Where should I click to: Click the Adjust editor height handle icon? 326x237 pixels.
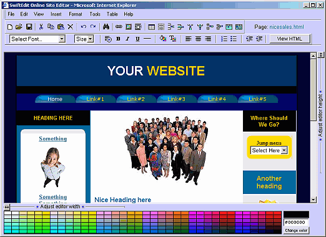tap(321, 55)
